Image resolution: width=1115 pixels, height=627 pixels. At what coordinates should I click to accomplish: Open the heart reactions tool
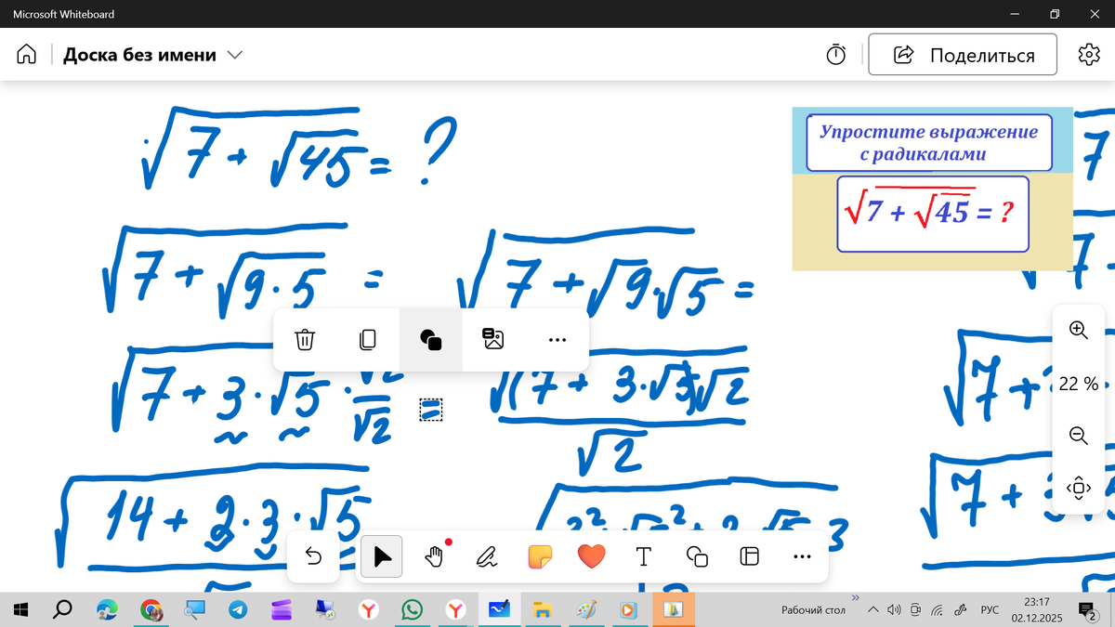point(591,556)
